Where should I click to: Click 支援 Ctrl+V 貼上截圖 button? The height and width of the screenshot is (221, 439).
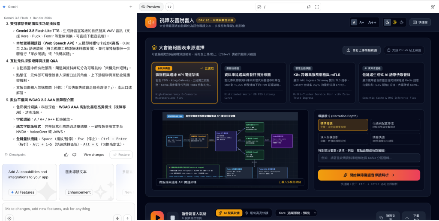coord(404,50)
